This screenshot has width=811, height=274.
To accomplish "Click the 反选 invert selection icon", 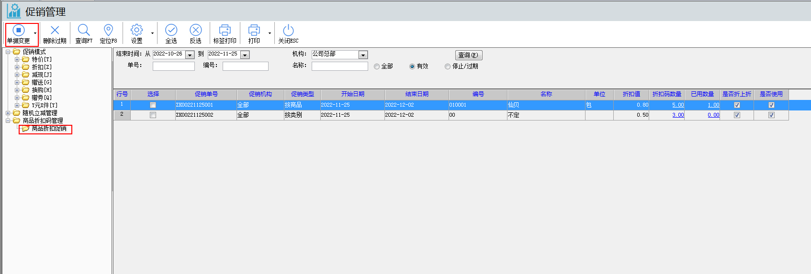I will coord(195,31).
